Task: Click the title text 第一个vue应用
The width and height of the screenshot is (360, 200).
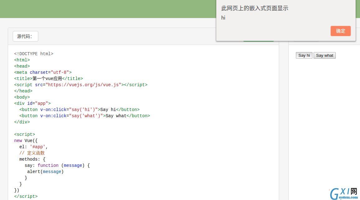Action: (x=47, y=78)
